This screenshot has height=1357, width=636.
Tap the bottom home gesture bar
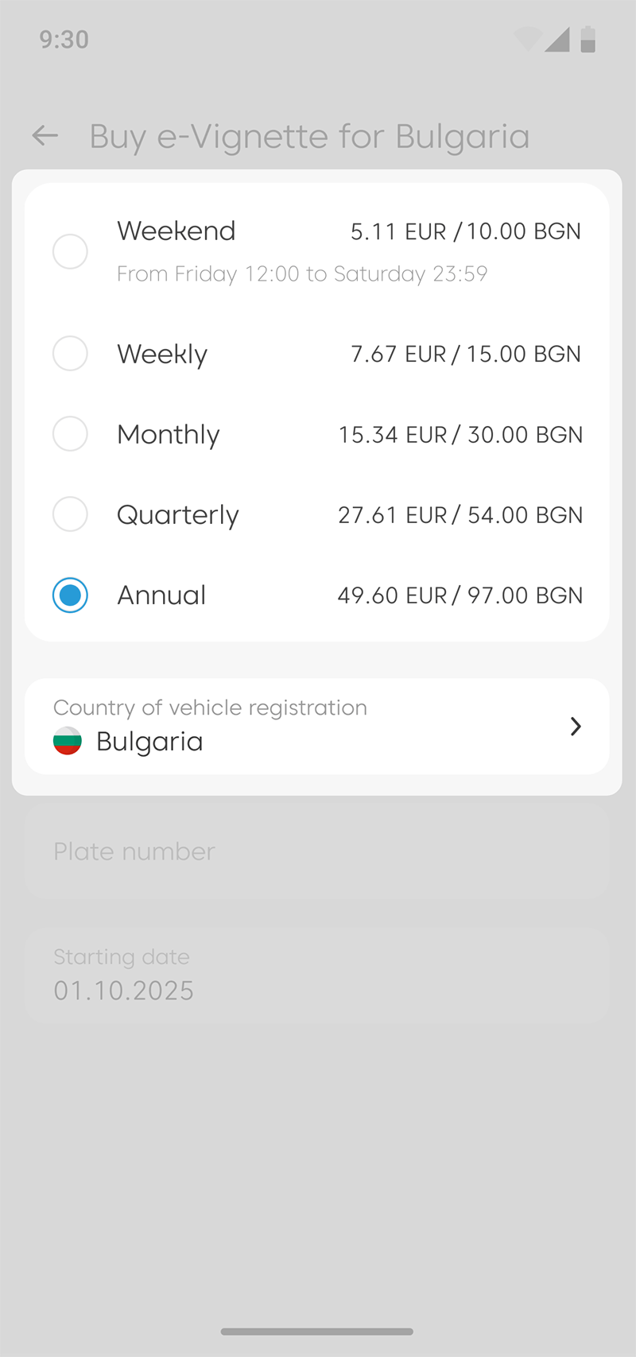click(x=316, y=1331)
